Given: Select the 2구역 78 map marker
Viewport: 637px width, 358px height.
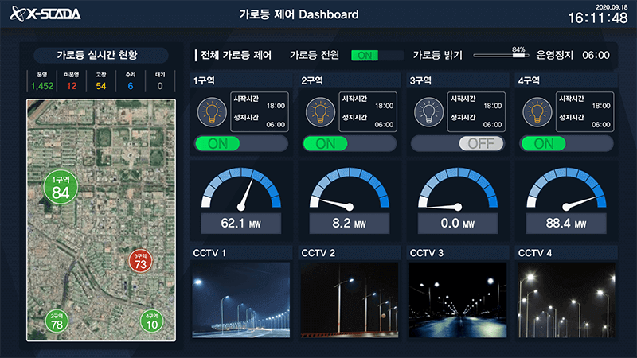Looking at the screenshot, I should [57, 321].
